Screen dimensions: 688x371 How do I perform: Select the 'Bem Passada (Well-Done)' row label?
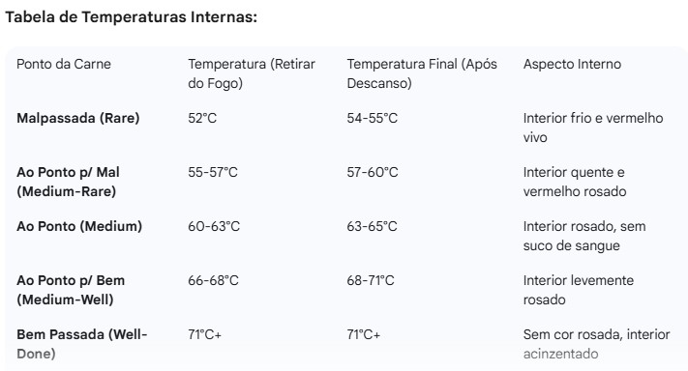coord(82,344)
